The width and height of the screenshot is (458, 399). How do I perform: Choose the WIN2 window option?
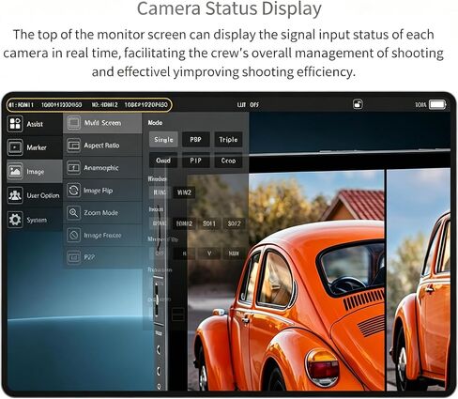(184, 192)
